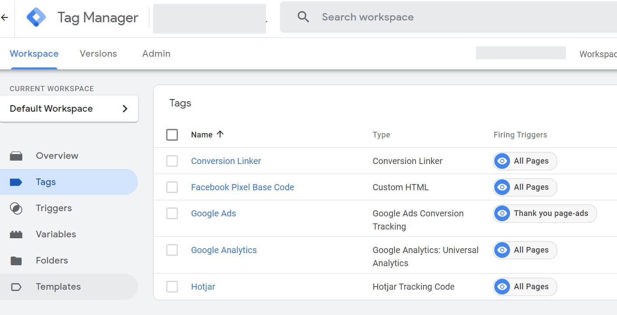The width and height of the screenshot is (617, 315).
Task: Click All Pages trigger for Google Analytics
Action: pyautogui.click(x=525, y=250)
